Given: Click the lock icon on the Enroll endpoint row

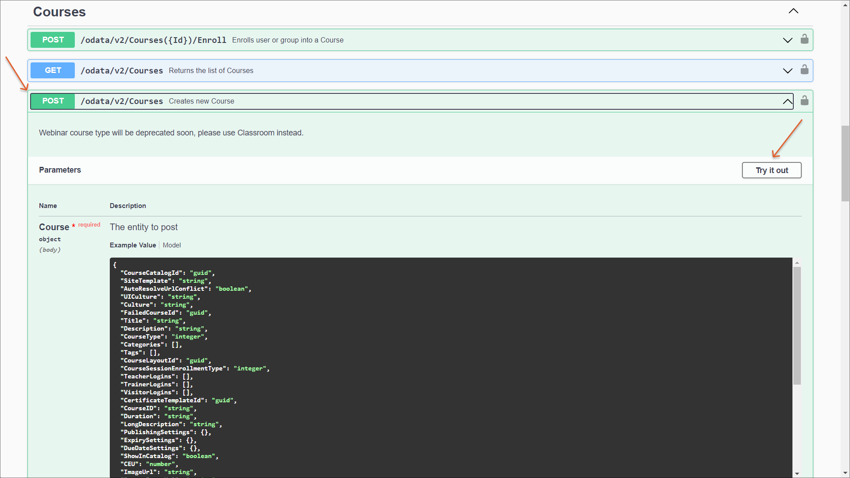Looking at the screenshot, I should point(804,39).
